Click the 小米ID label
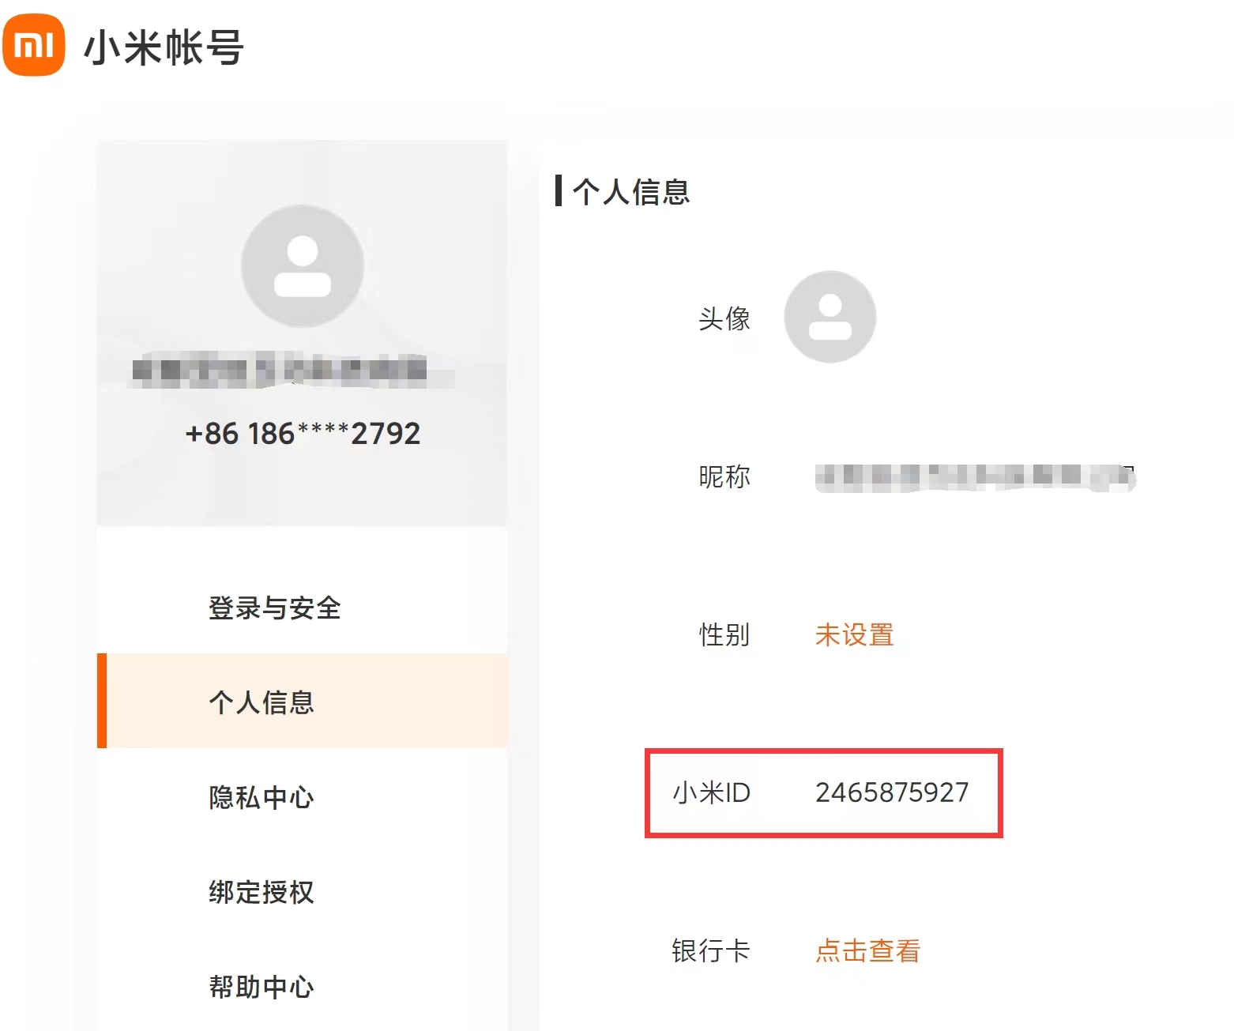 coord(711,792)
